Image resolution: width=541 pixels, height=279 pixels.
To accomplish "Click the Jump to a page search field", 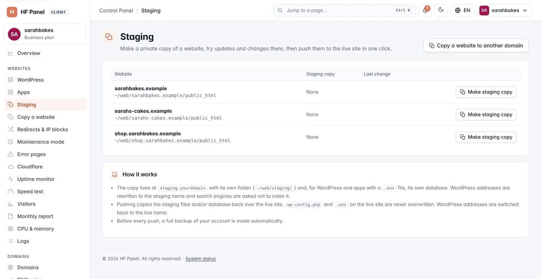I will pyautogui.click(x=345, y=11).
